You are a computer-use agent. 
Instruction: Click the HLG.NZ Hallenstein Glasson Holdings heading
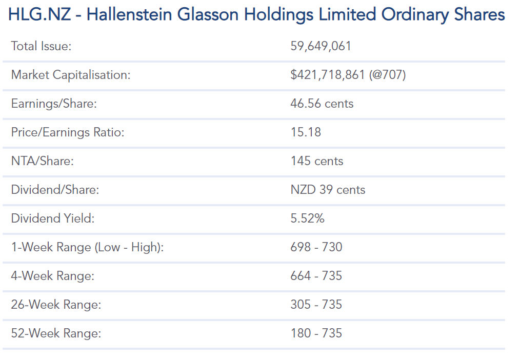coord(256,14)
